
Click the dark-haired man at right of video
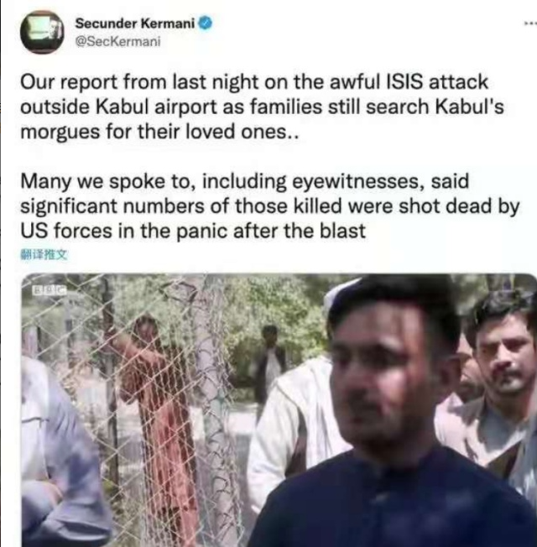point(496,383)
